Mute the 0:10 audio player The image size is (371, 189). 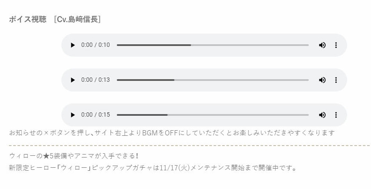322,45
